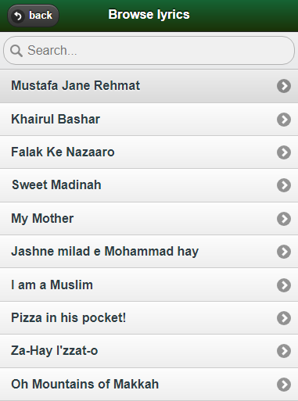Screen dimensions: 298x401
Task: Click the chevron icon on Sweet Madinah row
Action: pos(284,185)
